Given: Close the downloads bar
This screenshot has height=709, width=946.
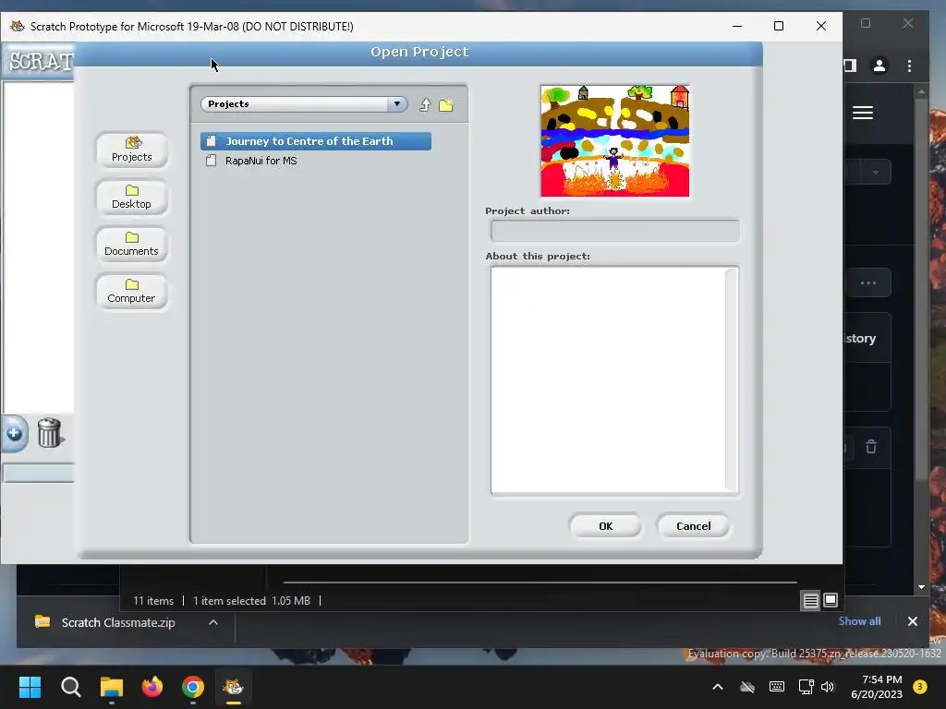Looking at the screenshot, I should tap(912, 621).
